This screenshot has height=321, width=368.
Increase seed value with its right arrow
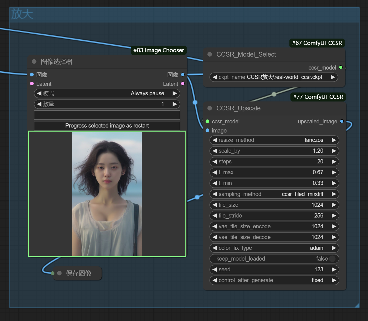coord(334,269)
